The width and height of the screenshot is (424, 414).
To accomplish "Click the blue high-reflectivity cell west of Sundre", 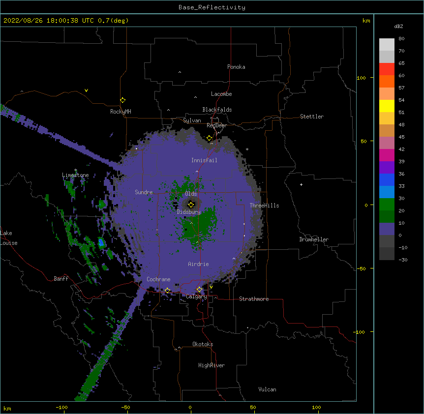I will click(101, 243).
